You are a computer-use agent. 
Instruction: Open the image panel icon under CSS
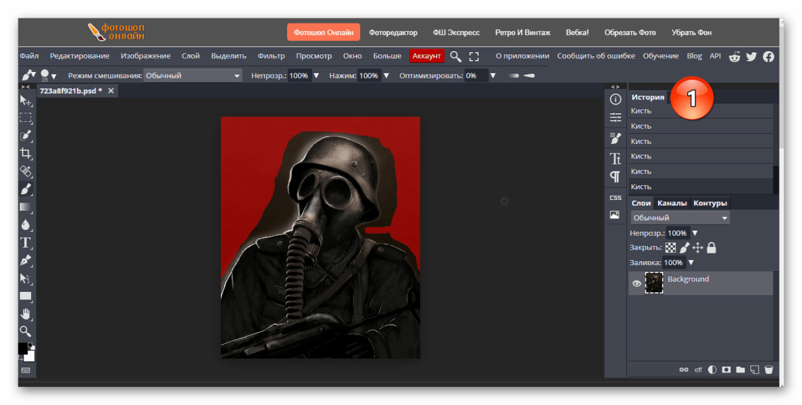tap(615, 215)
